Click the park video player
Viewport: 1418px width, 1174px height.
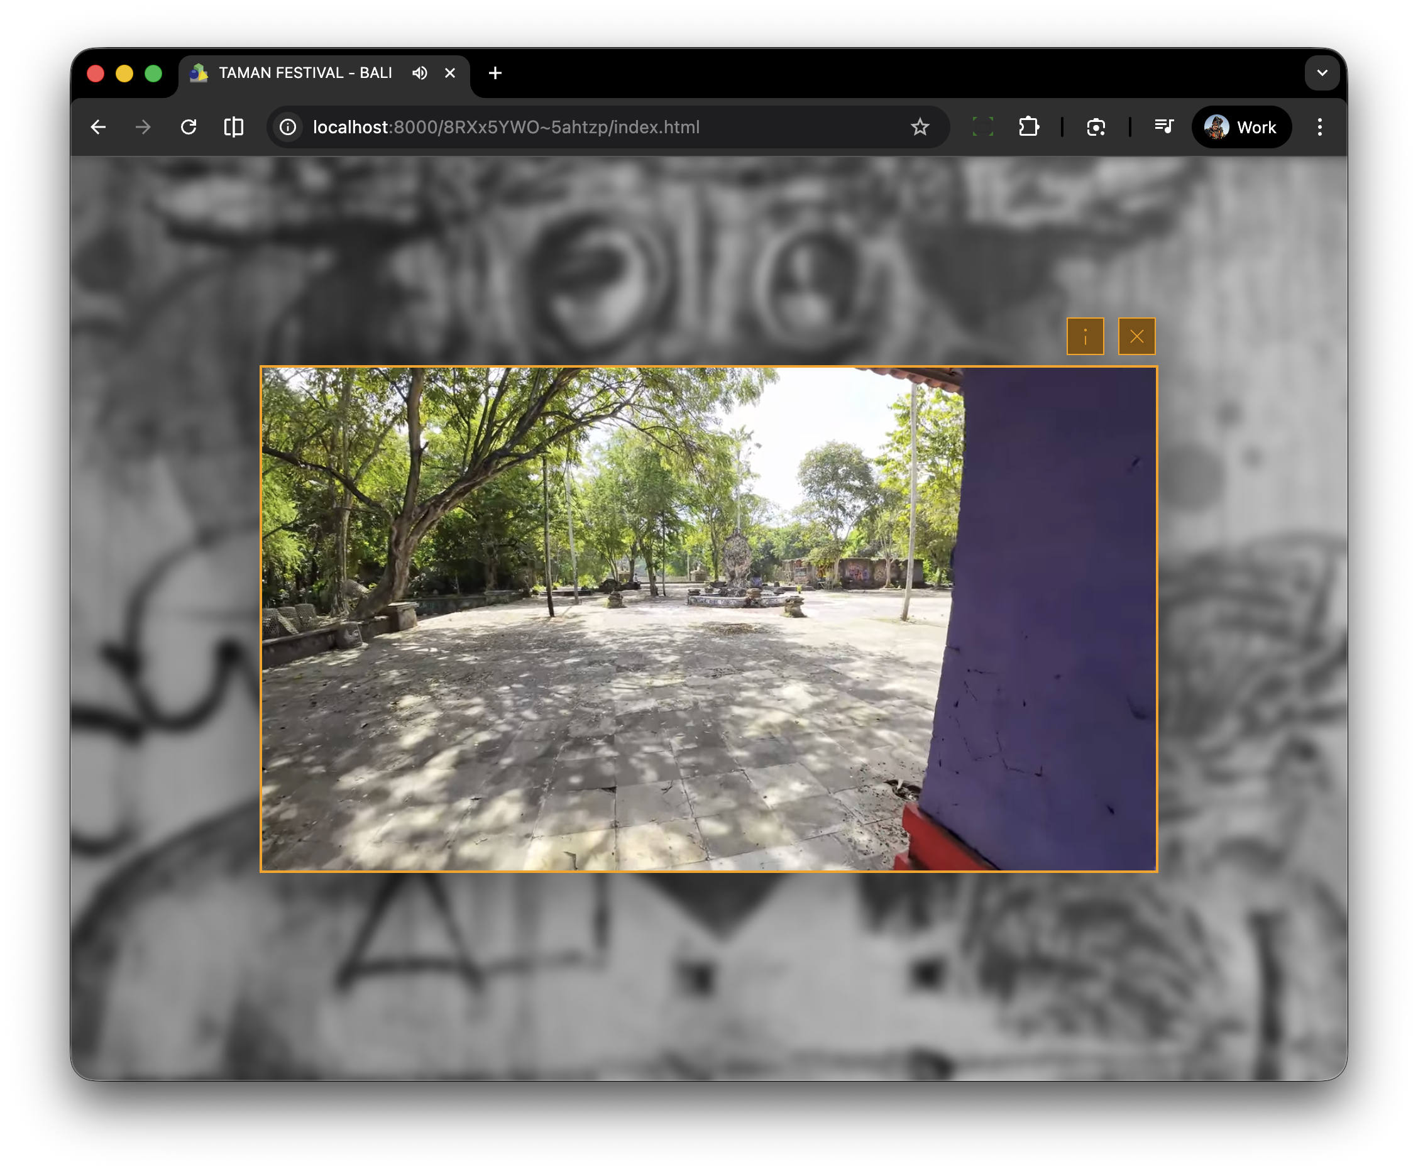tap(708, 619)
